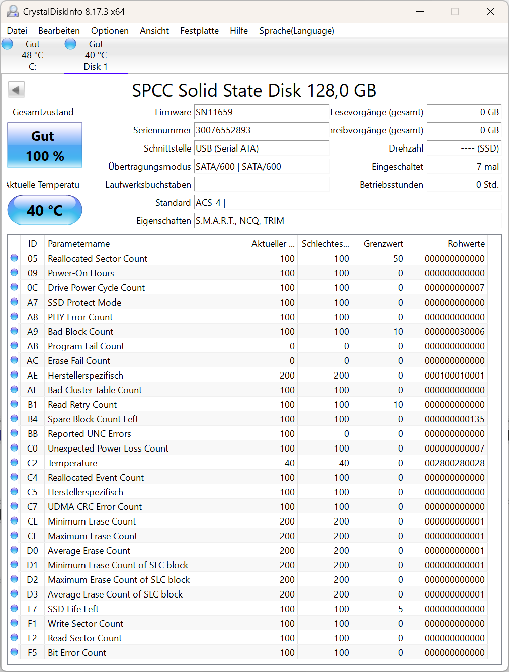Switch to the C: drive tab label
509x672 pixels.
pos(32,67)
